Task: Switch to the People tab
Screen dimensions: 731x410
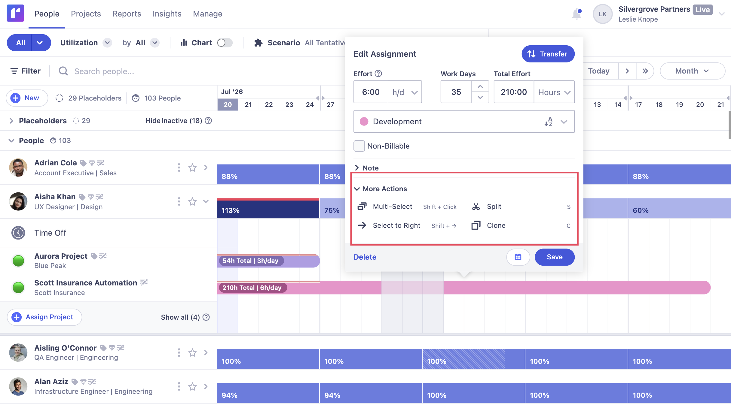Action: coord(47,14)
